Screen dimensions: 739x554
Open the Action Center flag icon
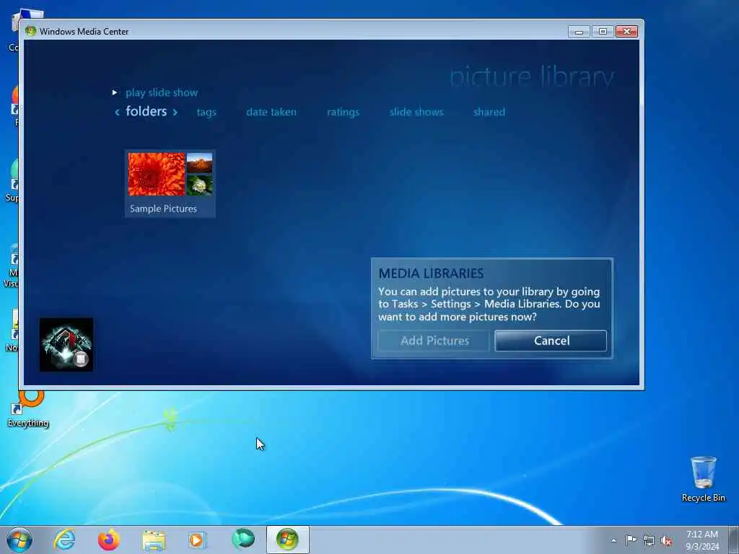point(631,540)
